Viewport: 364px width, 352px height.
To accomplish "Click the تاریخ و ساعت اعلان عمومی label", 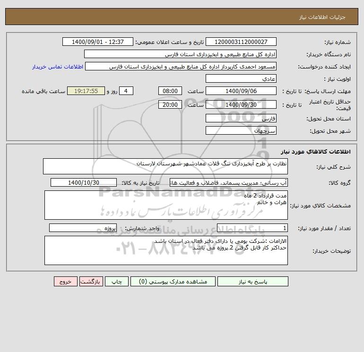I will click(169, 42).
